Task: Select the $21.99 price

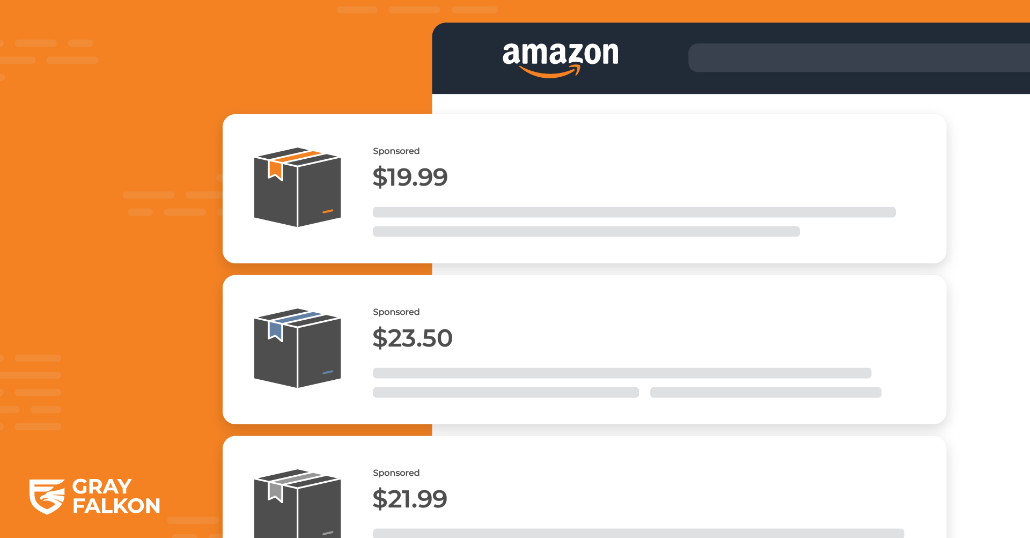Action: click(410, 499)
